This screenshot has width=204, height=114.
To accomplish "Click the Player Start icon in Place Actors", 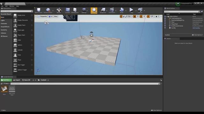I will pos(15,35).
